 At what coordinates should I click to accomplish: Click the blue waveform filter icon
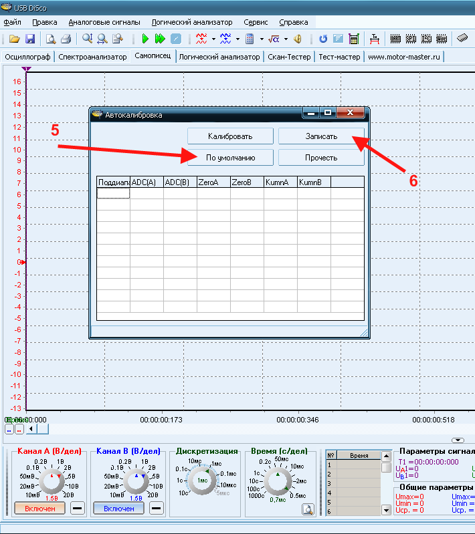click(x=225, y=39)
